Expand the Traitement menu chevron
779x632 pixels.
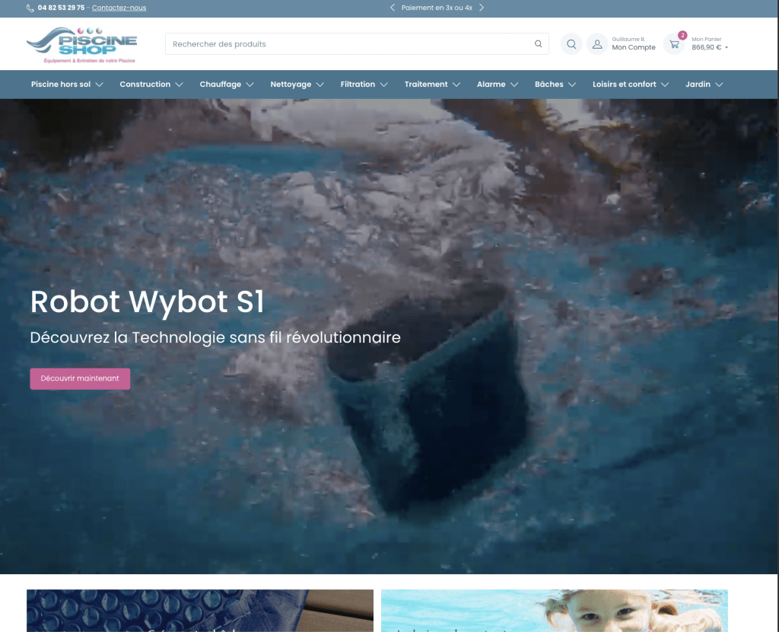point(456,85)
